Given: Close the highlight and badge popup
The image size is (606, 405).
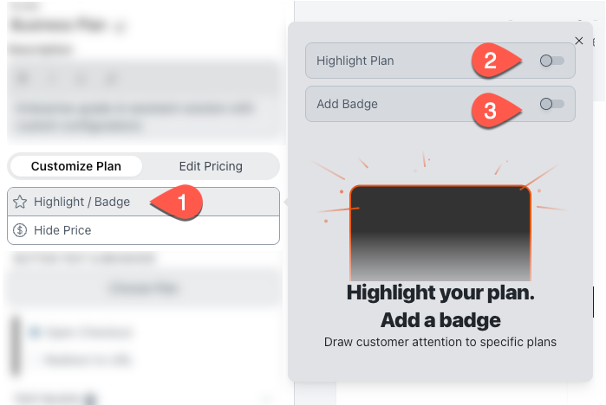Looking at the screenshot, I should tap(579, 41).
